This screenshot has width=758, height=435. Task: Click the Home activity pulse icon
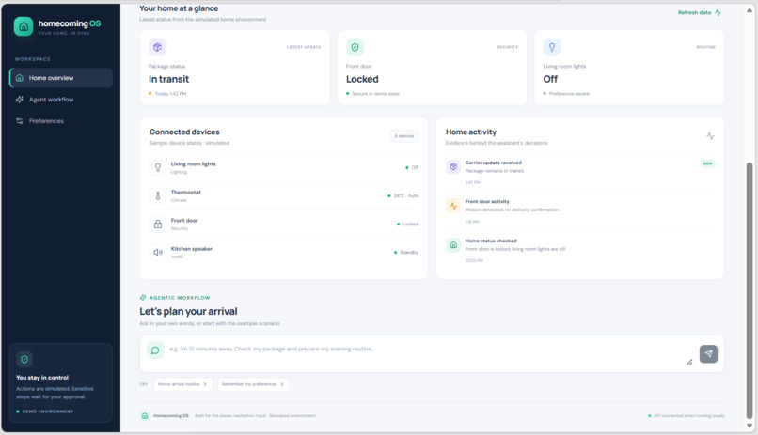[710, 136]
